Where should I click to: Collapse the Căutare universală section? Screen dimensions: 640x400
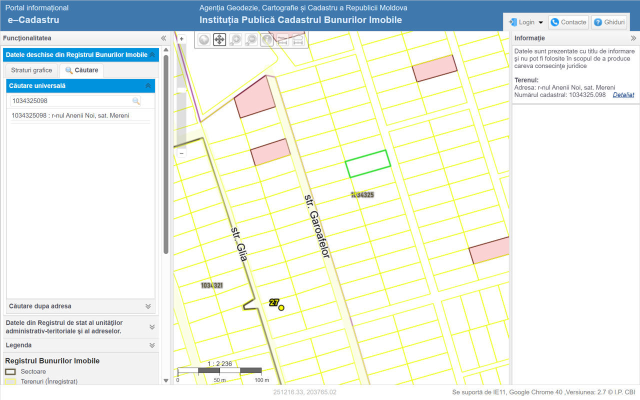(x=148, y=86)
